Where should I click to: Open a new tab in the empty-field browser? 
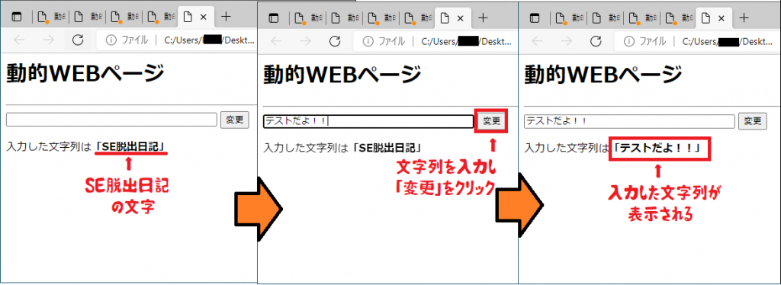pyautogui.click(x=226, y=17)
